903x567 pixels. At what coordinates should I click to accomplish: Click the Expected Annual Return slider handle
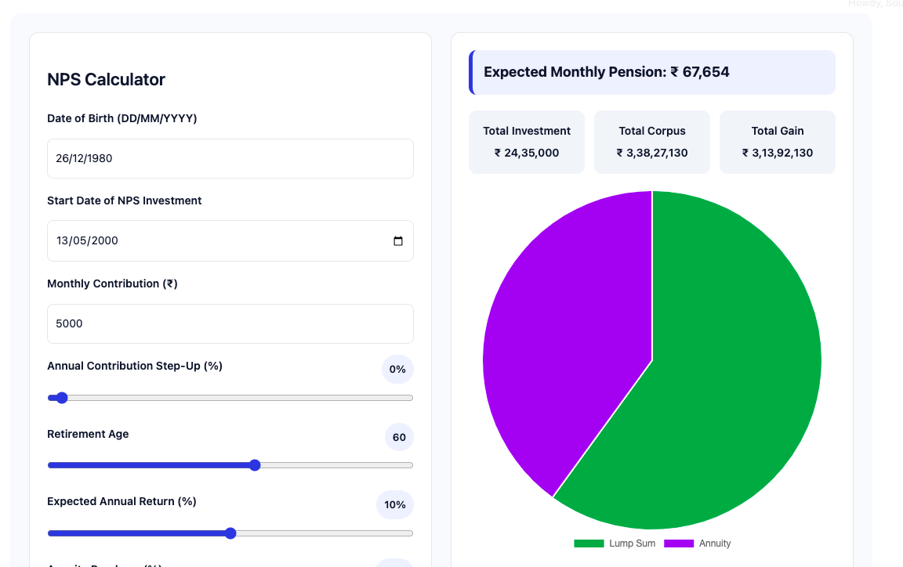[x=230, y=533]
